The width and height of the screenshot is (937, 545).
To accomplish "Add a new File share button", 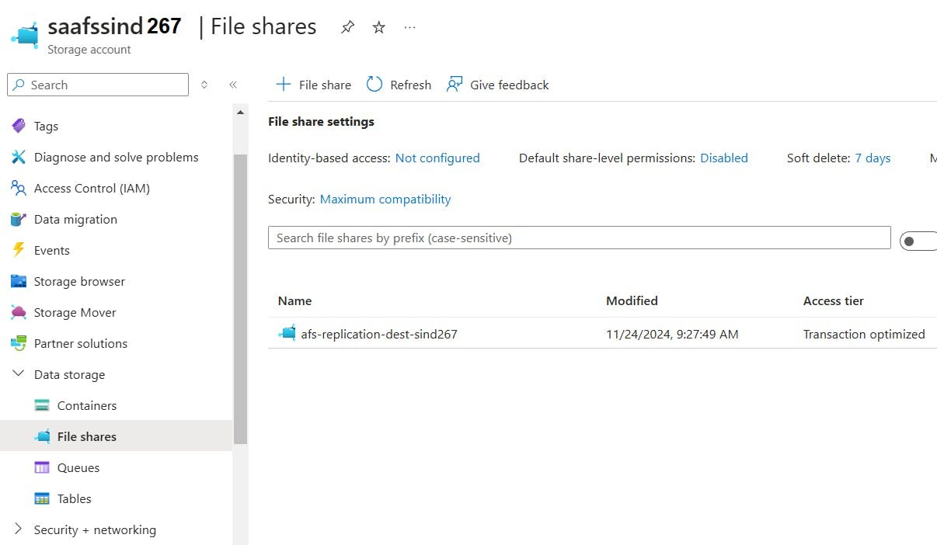I will click(314, 85).
